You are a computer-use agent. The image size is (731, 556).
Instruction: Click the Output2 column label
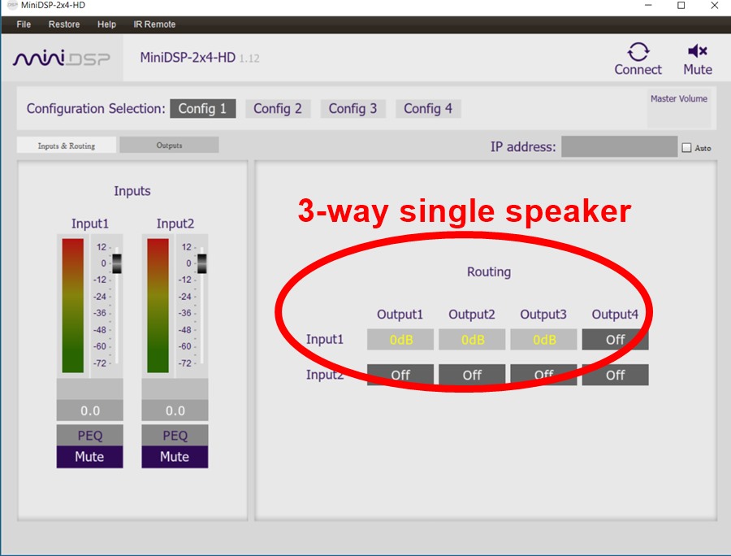coord(472,315)
